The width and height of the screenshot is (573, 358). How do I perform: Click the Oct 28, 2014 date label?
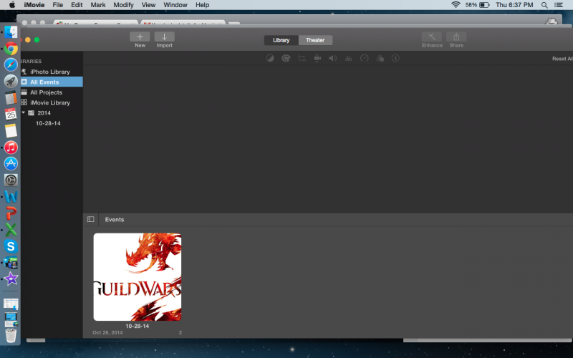pyautogui.click(x=107, y=332)
